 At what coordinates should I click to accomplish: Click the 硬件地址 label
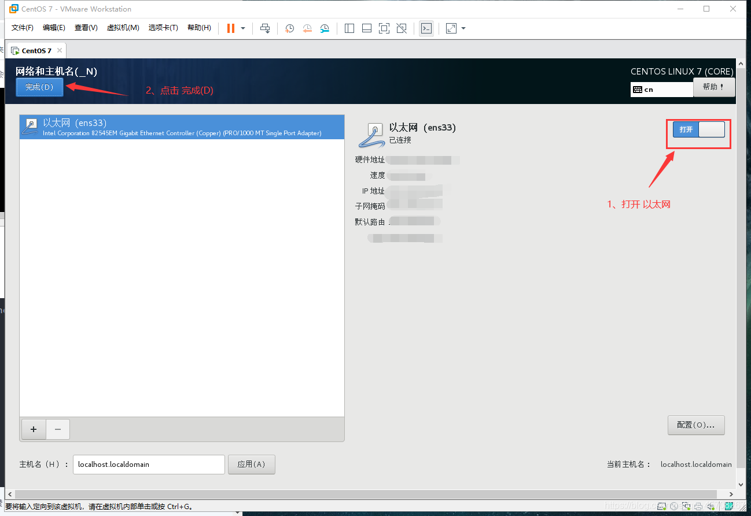pyautogui.click(x=370, y=159)
